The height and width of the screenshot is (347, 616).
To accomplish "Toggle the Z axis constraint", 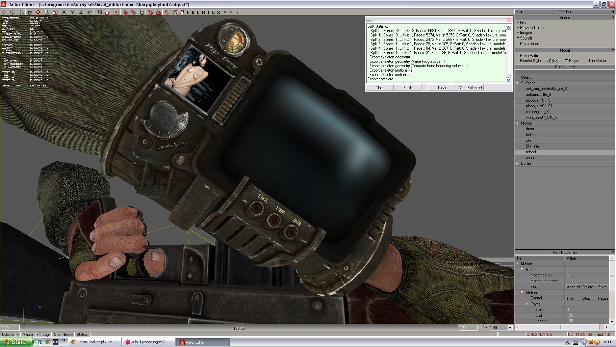I will (81, 12).
